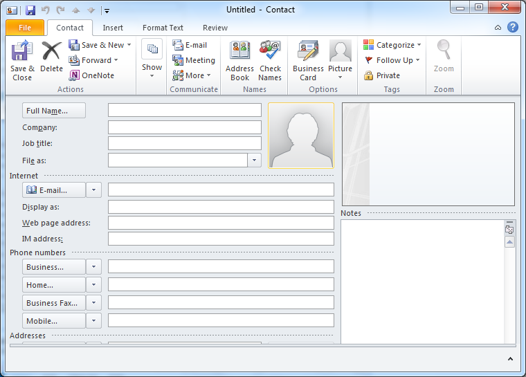Open the More communicate options

coord(192,75)
